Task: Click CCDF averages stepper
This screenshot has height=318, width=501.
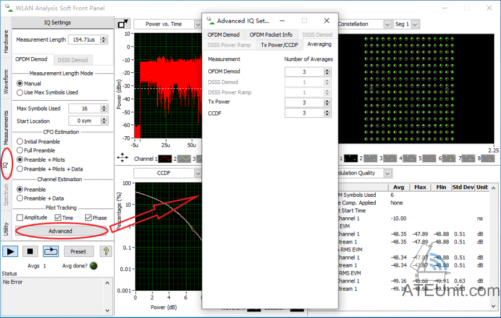Action: point(327,113)
